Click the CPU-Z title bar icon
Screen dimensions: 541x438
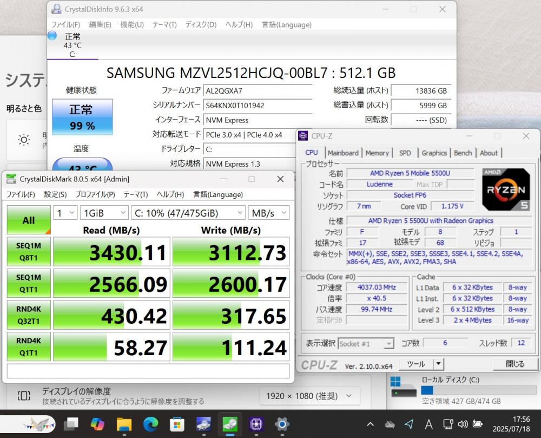(x=303, y=136)
